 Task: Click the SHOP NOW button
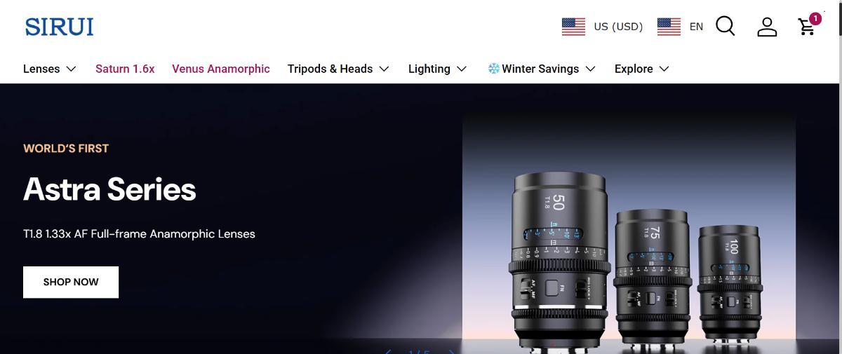pyautogui.click(x=71, y=282)
